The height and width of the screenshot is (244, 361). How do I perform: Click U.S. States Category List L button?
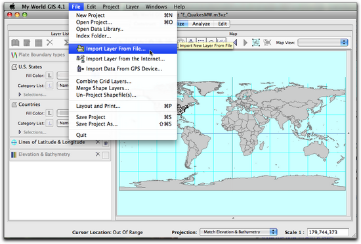click(49, 85)
